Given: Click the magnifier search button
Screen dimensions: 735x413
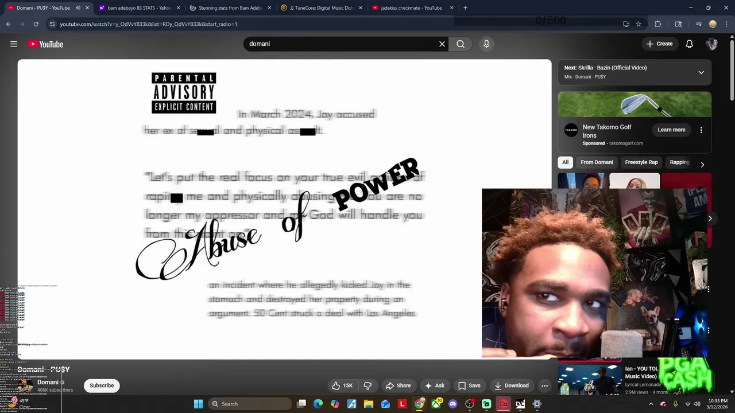Looking at the screenshot, I should point(461,44).
